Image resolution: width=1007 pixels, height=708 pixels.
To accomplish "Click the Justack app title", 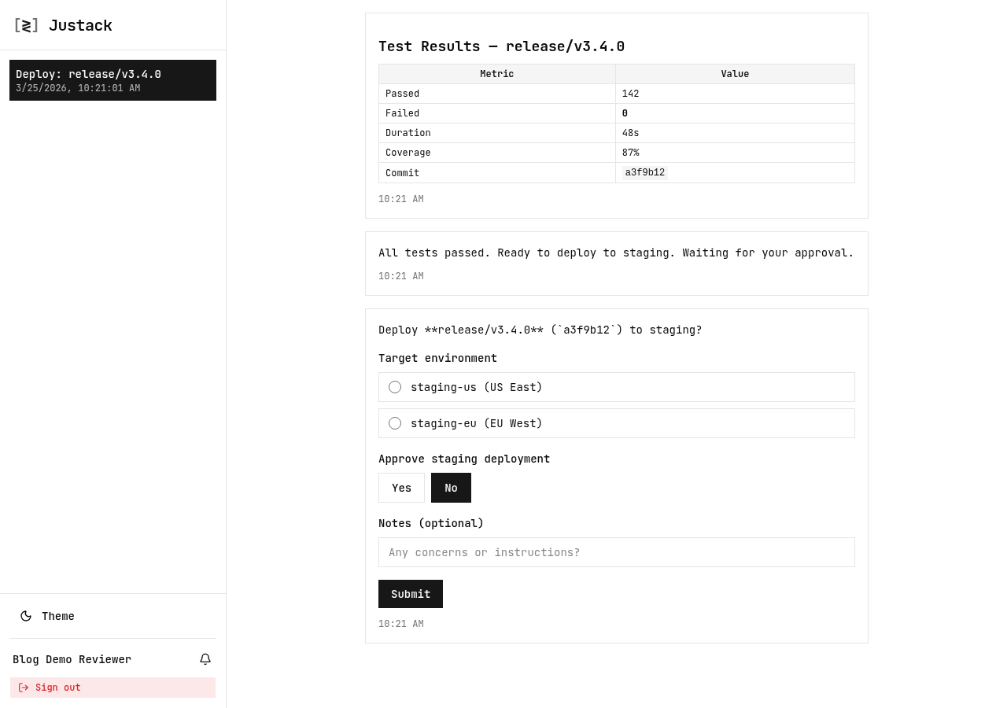I will [80, 25].
